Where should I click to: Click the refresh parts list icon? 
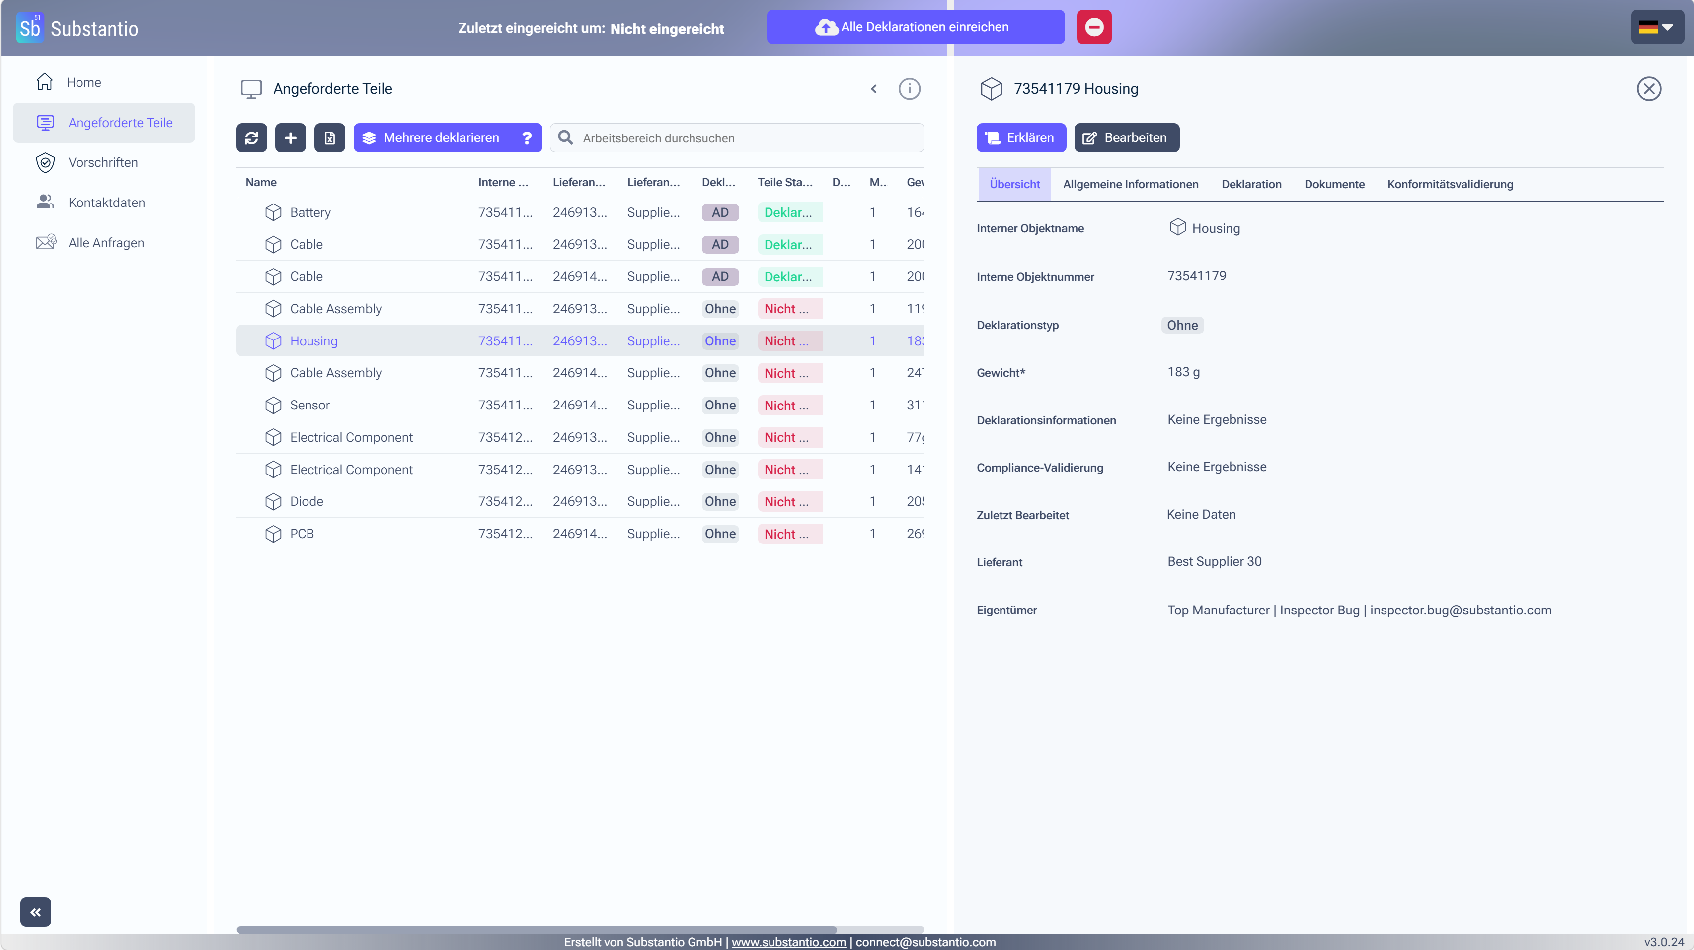(251, 138)
